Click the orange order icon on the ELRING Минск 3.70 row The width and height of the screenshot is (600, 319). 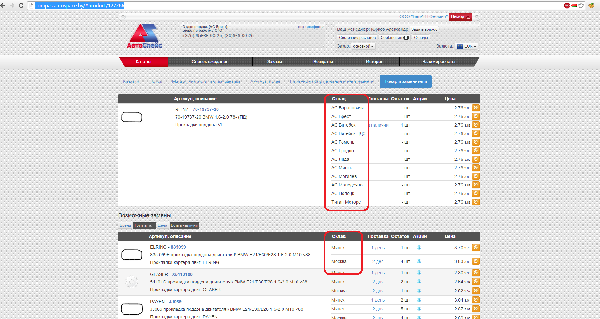[x=476, y=248]
